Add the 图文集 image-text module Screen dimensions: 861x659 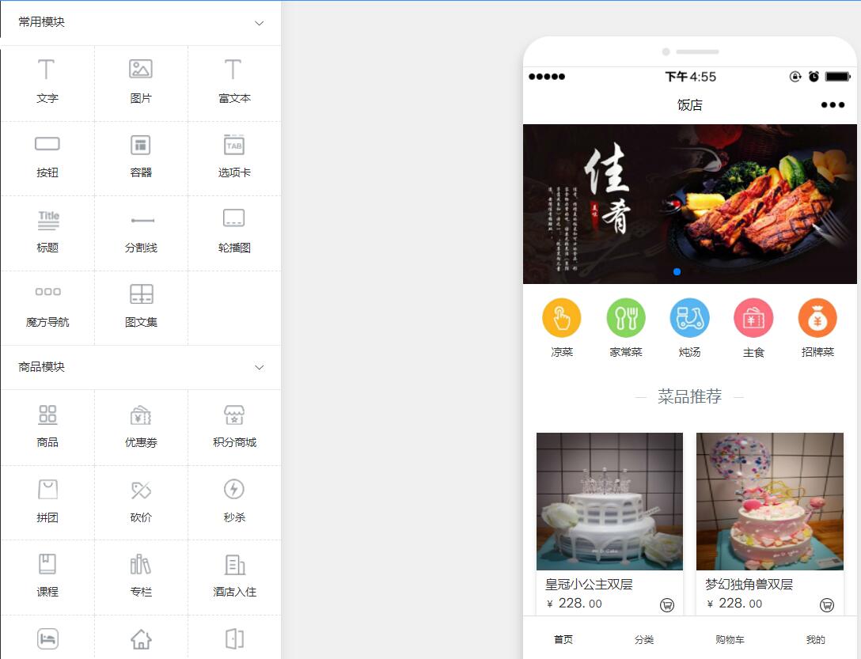pos(141,307)
